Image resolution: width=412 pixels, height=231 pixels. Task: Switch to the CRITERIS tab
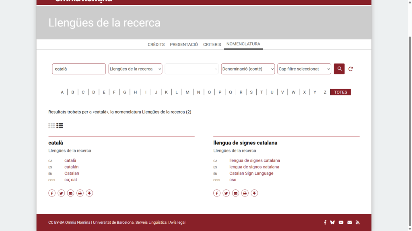(x=212, y=45)
